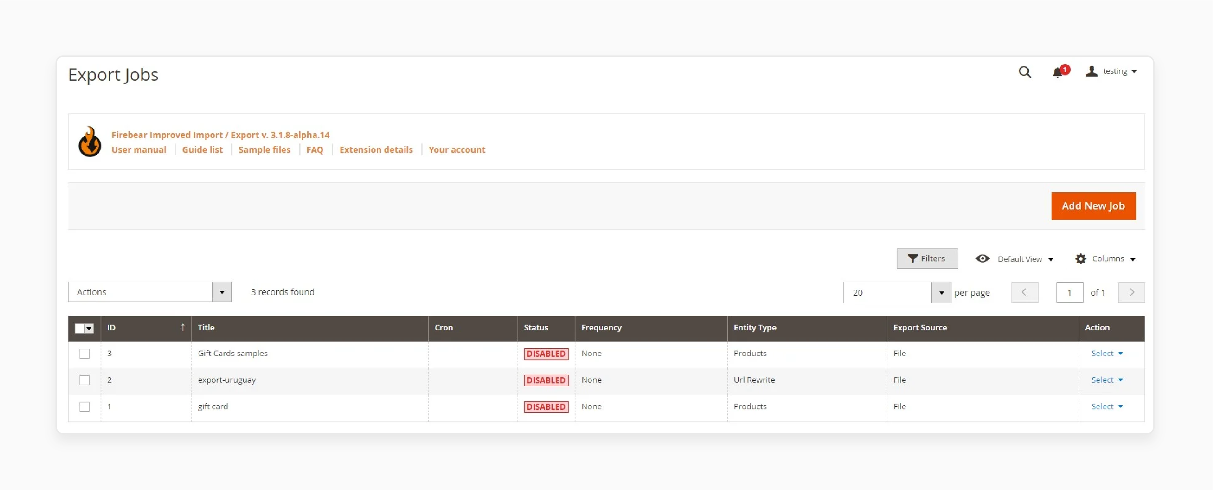Click the Export Jobs page heading
Image resolution: width=1213 pixels, height=490 pixels.
[113, 75]
